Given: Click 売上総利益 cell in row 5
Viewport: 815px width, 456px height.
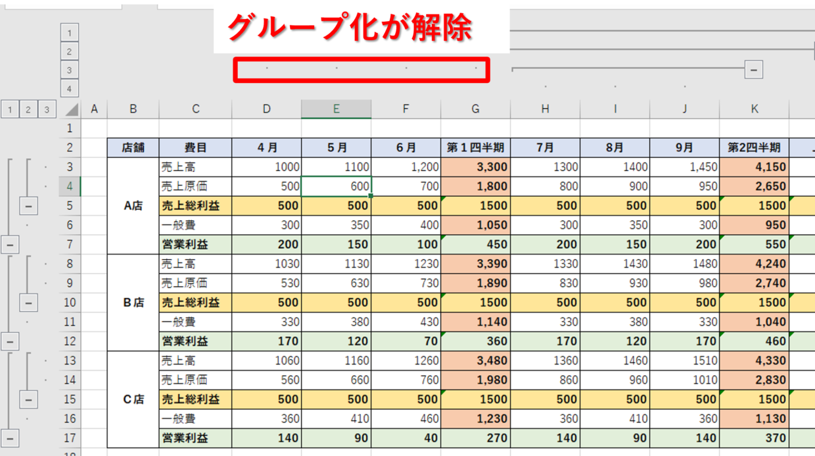Looking at the screenshot, I should click(195, 206).
